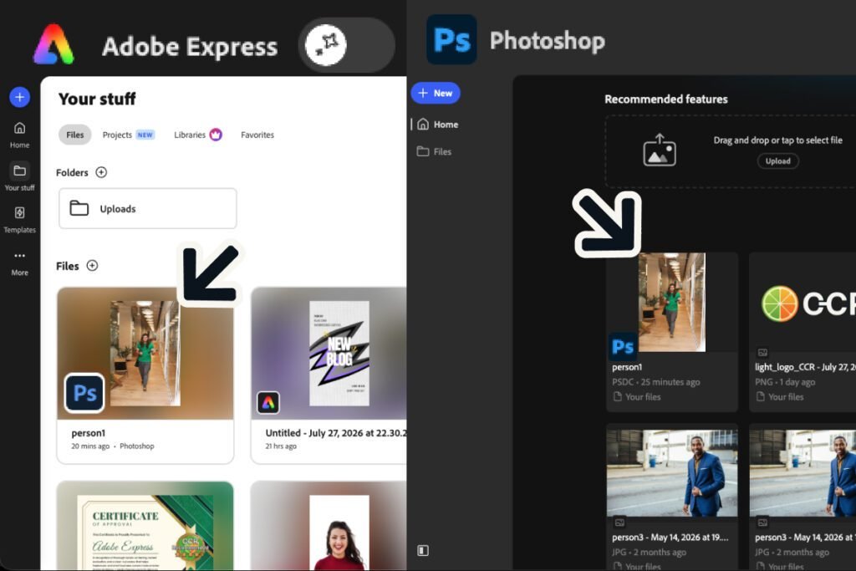Click the New button in Photoshop
Viewport: 856px width, 571px height.
pyautogui.click(x=436, y=94)
